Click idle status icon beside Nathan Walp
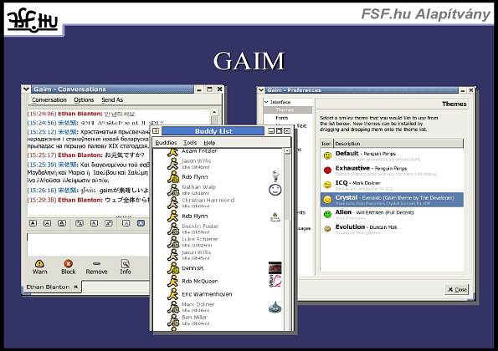The image size is (498, 351). [x=173, y=190]
